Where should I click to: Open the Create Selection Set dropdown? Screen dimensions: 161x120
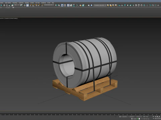point(49,5)
